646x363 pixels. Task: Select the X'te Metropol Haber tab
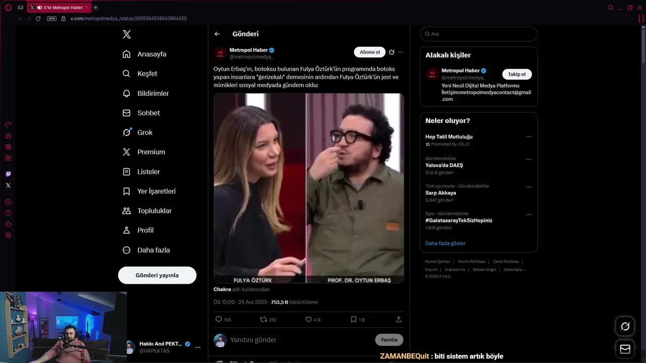[x=59, y=8]
